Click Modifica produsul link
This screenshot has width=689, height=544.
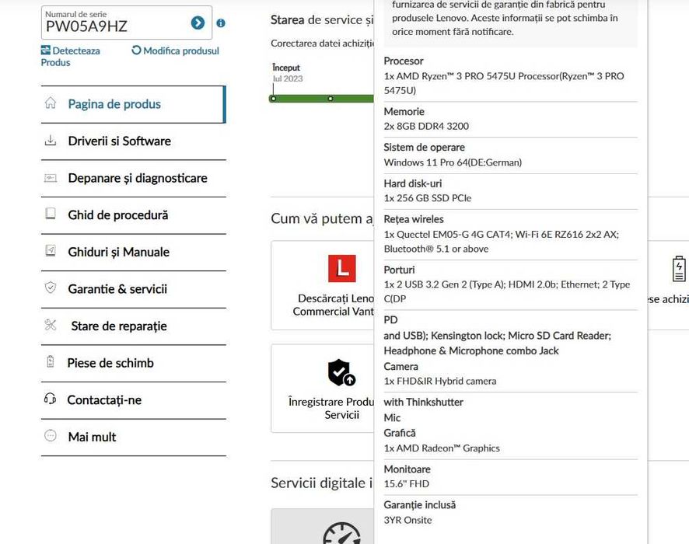click(176, 51)
